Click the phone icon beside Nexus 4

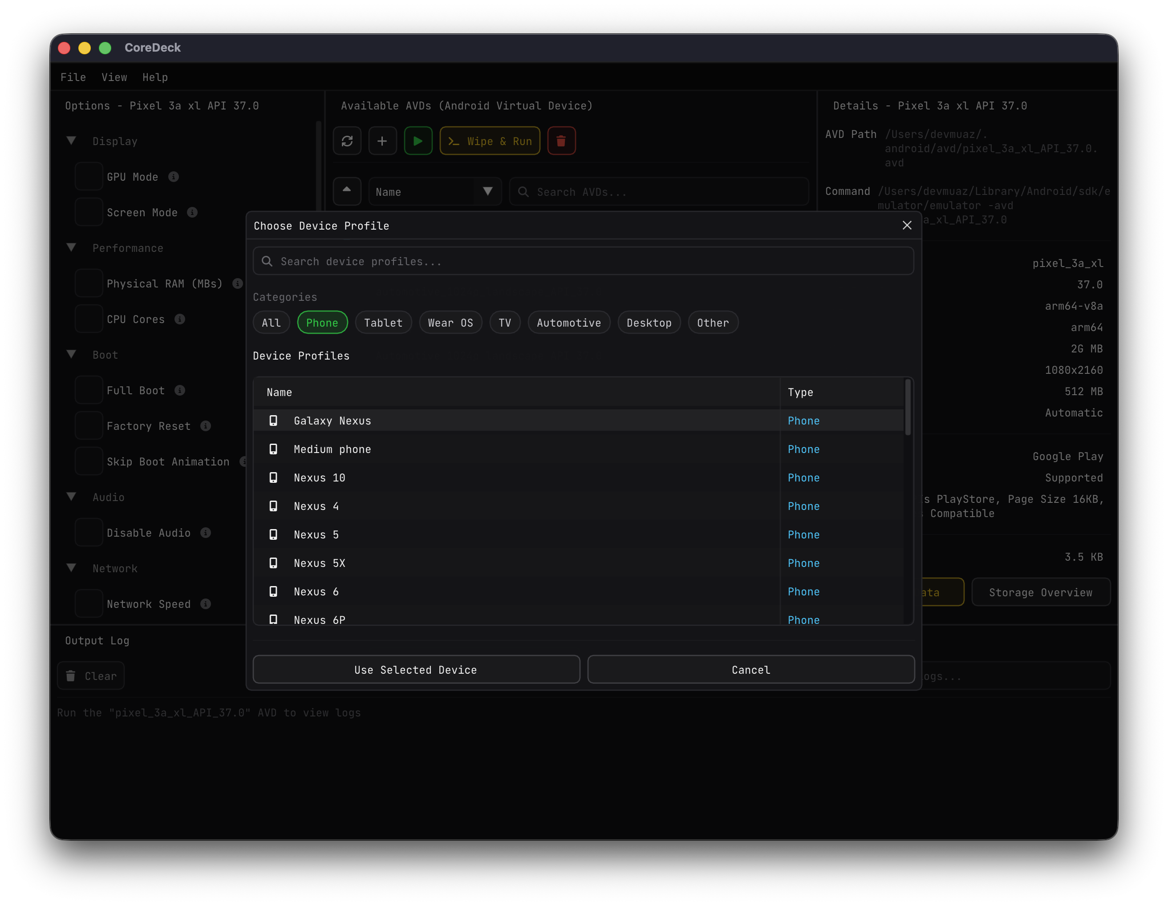[273, 506]
